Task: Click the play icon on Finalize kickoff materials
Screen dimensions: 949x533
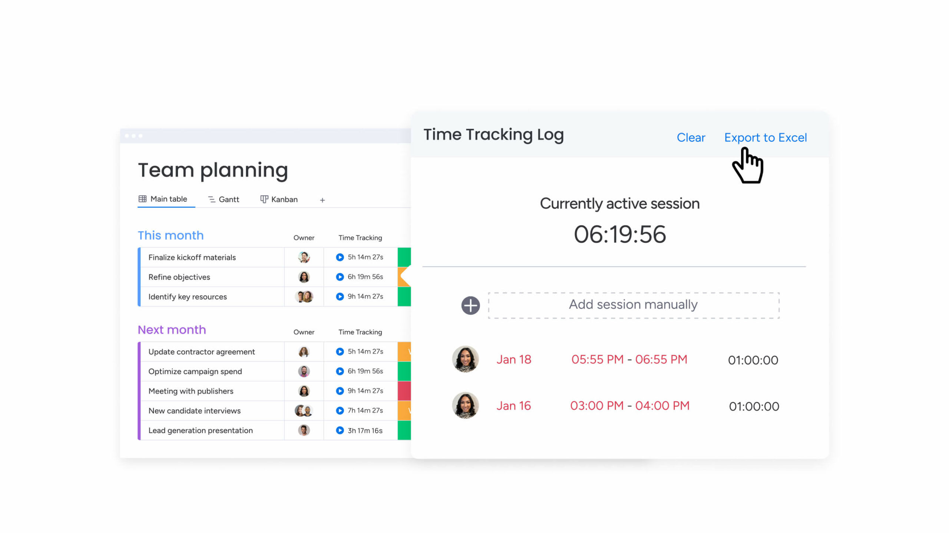Action: pyautogui.click(x=338, y=257)
